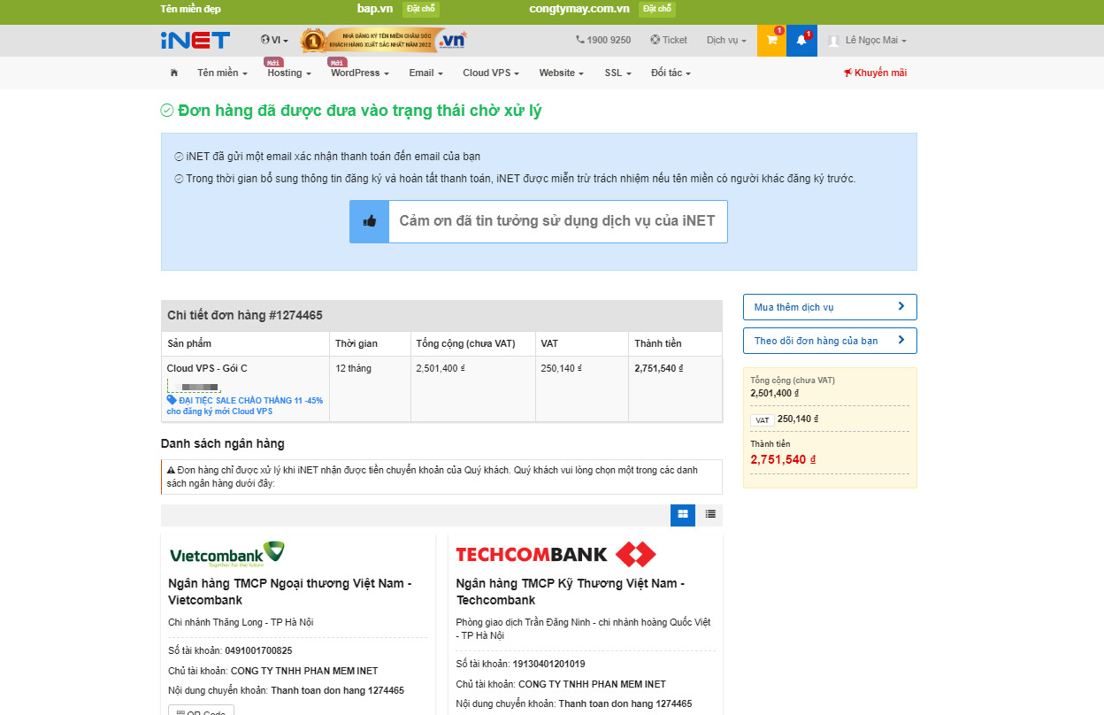Click the Cảm ơn đã tin tưởng banner button
1104x715 pixels.
[x=539, y=221]
